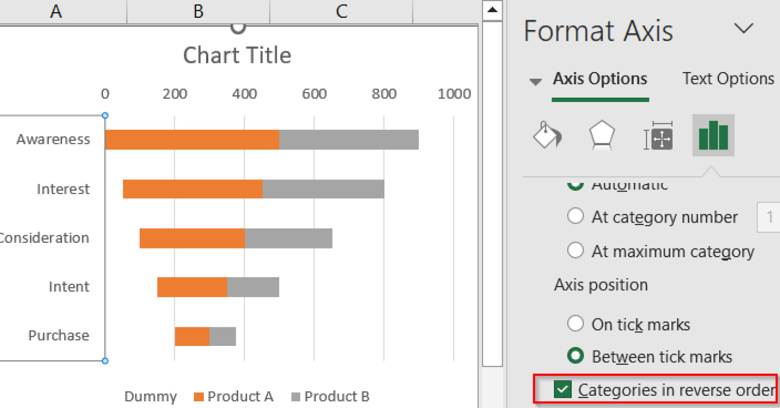Image resolution: width=780 pixels, height=408 pixels.
Task: Open the Size & Properties options
Action: 658,136
